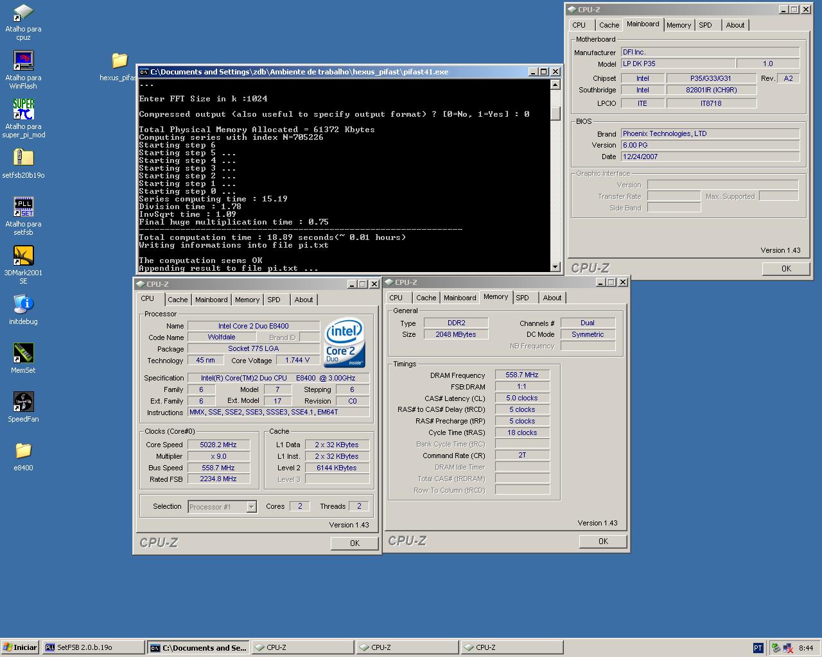Click the Model LP DK P35 field

[x=677, y=64]
